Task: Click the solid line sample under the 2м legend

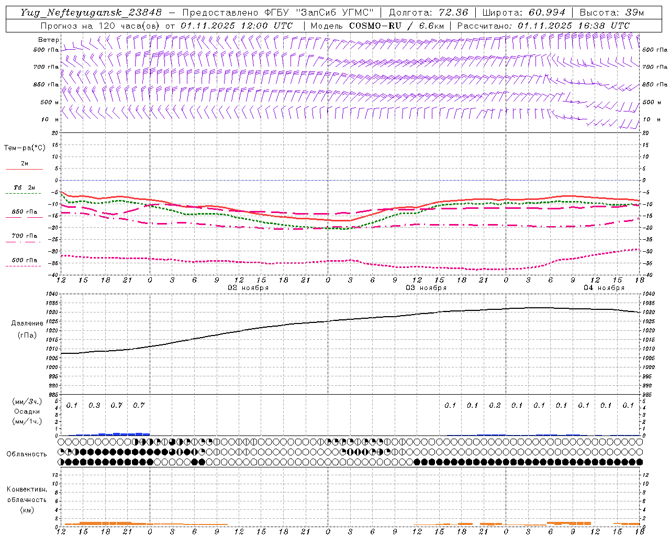Action: pyautogui.click(x=24, y=170)
